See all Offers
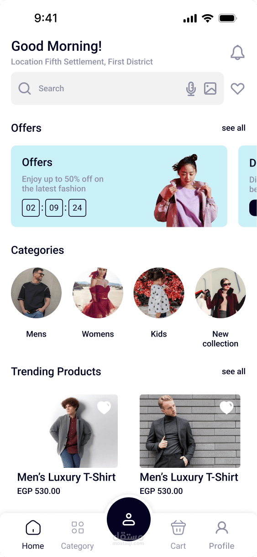 [x=234, y=128]
